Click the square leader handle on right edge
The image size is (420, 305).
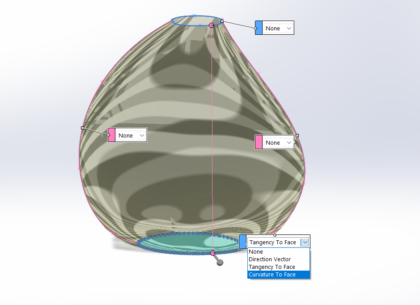[x=297, y=135]
